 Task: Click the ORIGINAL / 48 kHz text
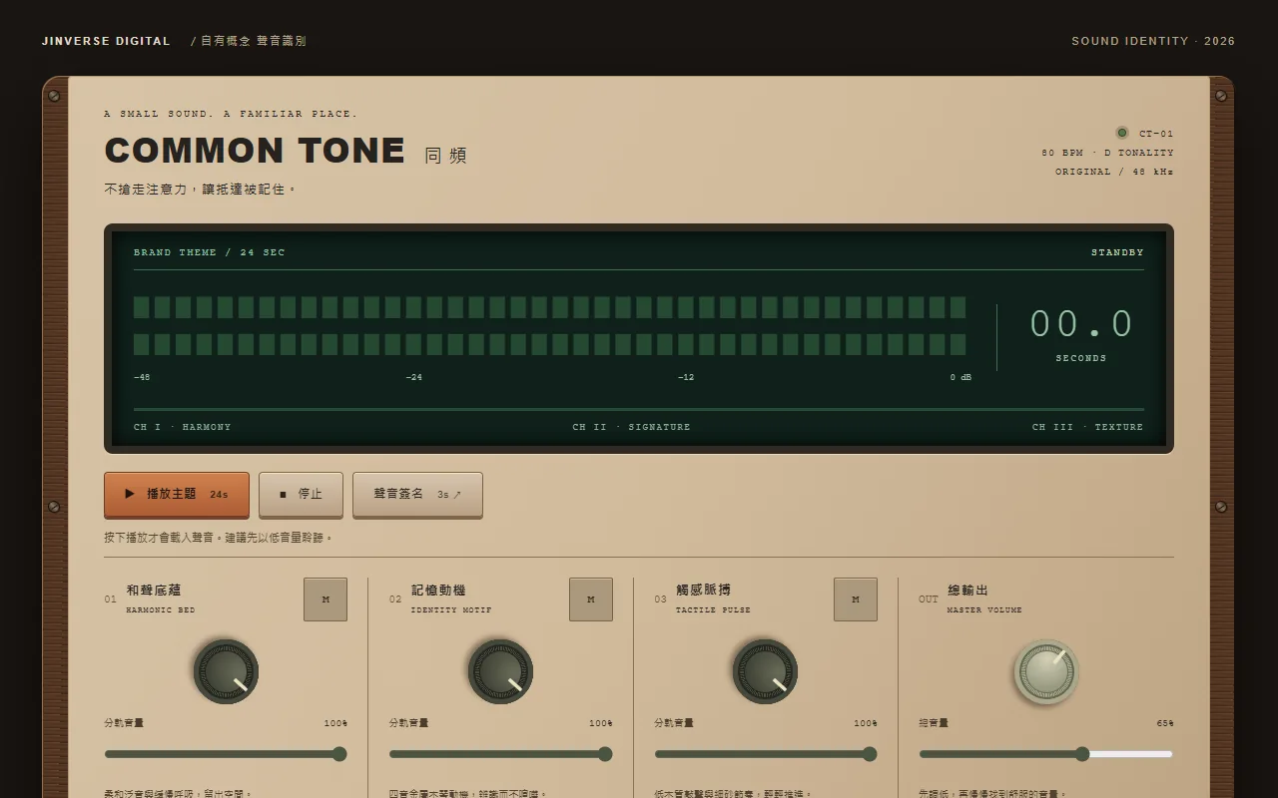click(1114, 172)
